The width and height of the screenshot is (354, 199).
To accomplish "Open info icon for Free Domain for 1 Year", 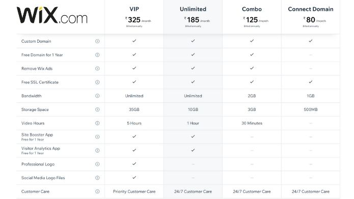I will [97, 55].
